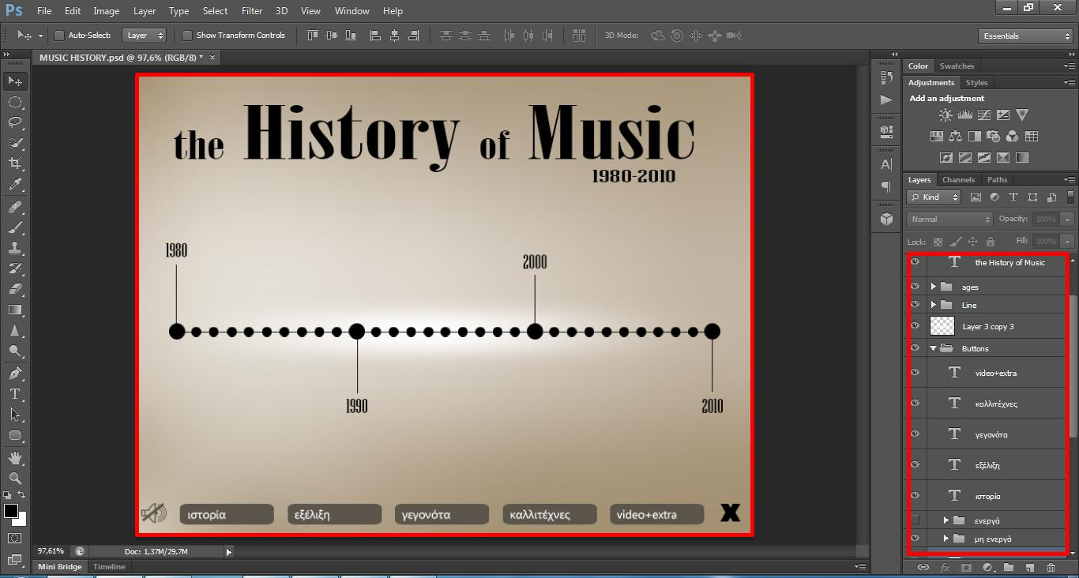Open the layer filter Kind dropdown
The height and width of the screenshot is (578, 1079).
coord(934,197)
